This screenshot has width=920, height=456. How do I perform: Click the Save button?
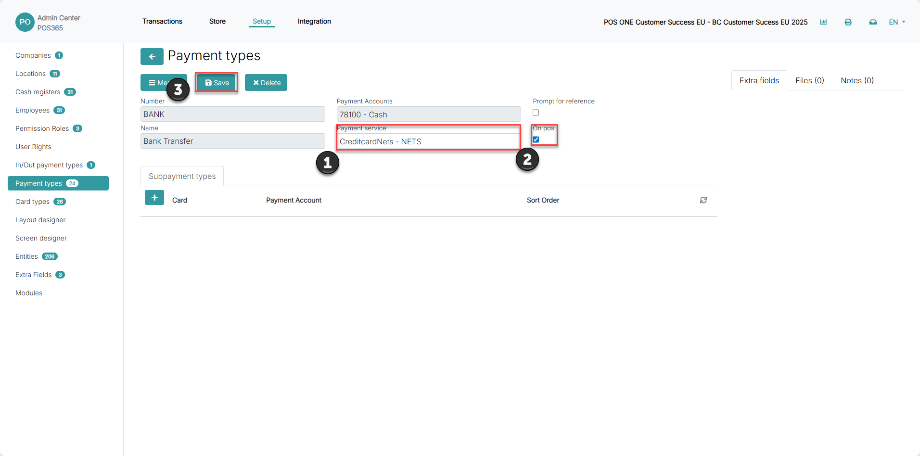[x=217, y=83]
